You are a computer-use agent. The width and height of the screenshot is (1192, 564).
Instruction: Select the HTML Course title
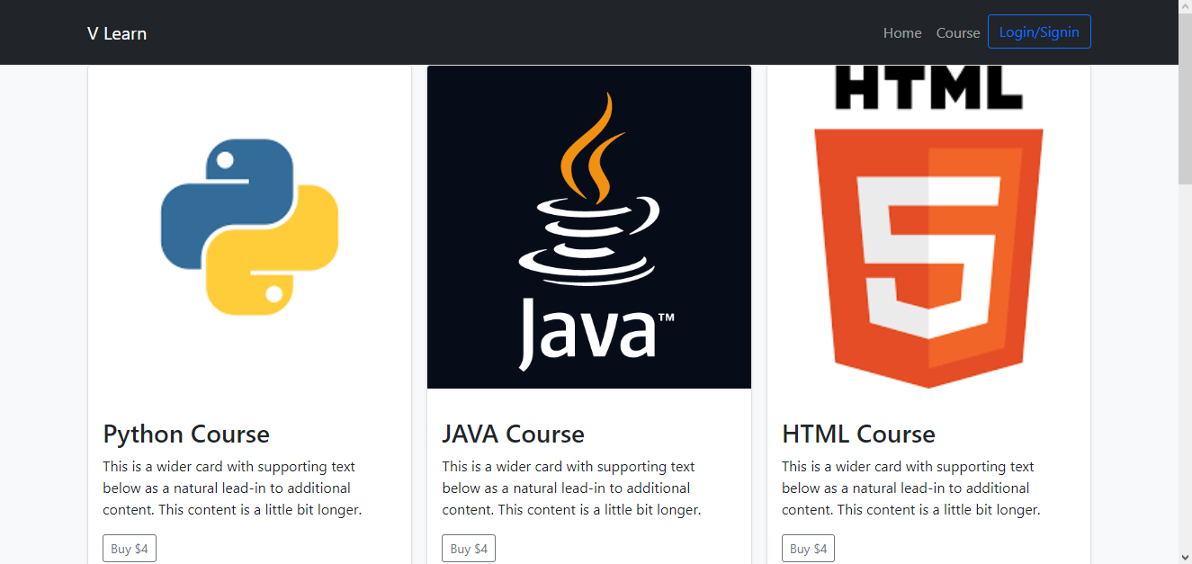[858, 434]
